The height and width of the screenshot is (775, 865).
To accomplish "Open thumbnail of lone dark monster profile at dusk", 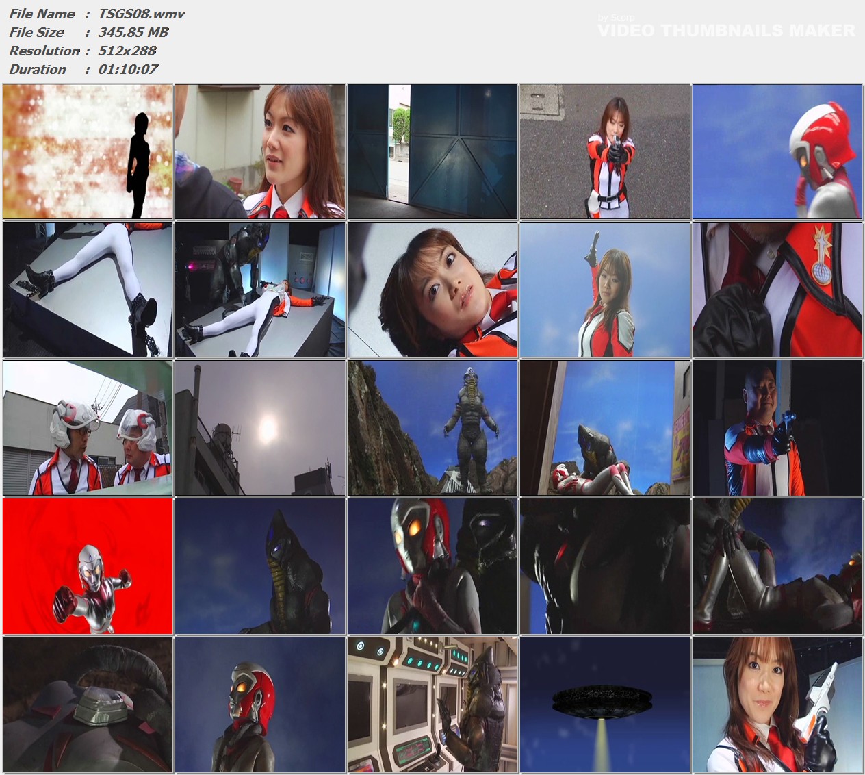I will [x=260, y=566].
